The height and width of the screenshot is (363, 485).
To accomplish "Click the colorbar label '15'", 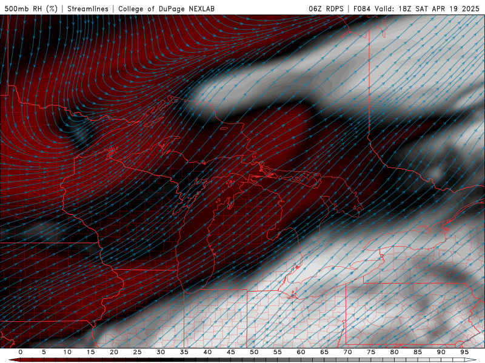I will coord(90,352).
